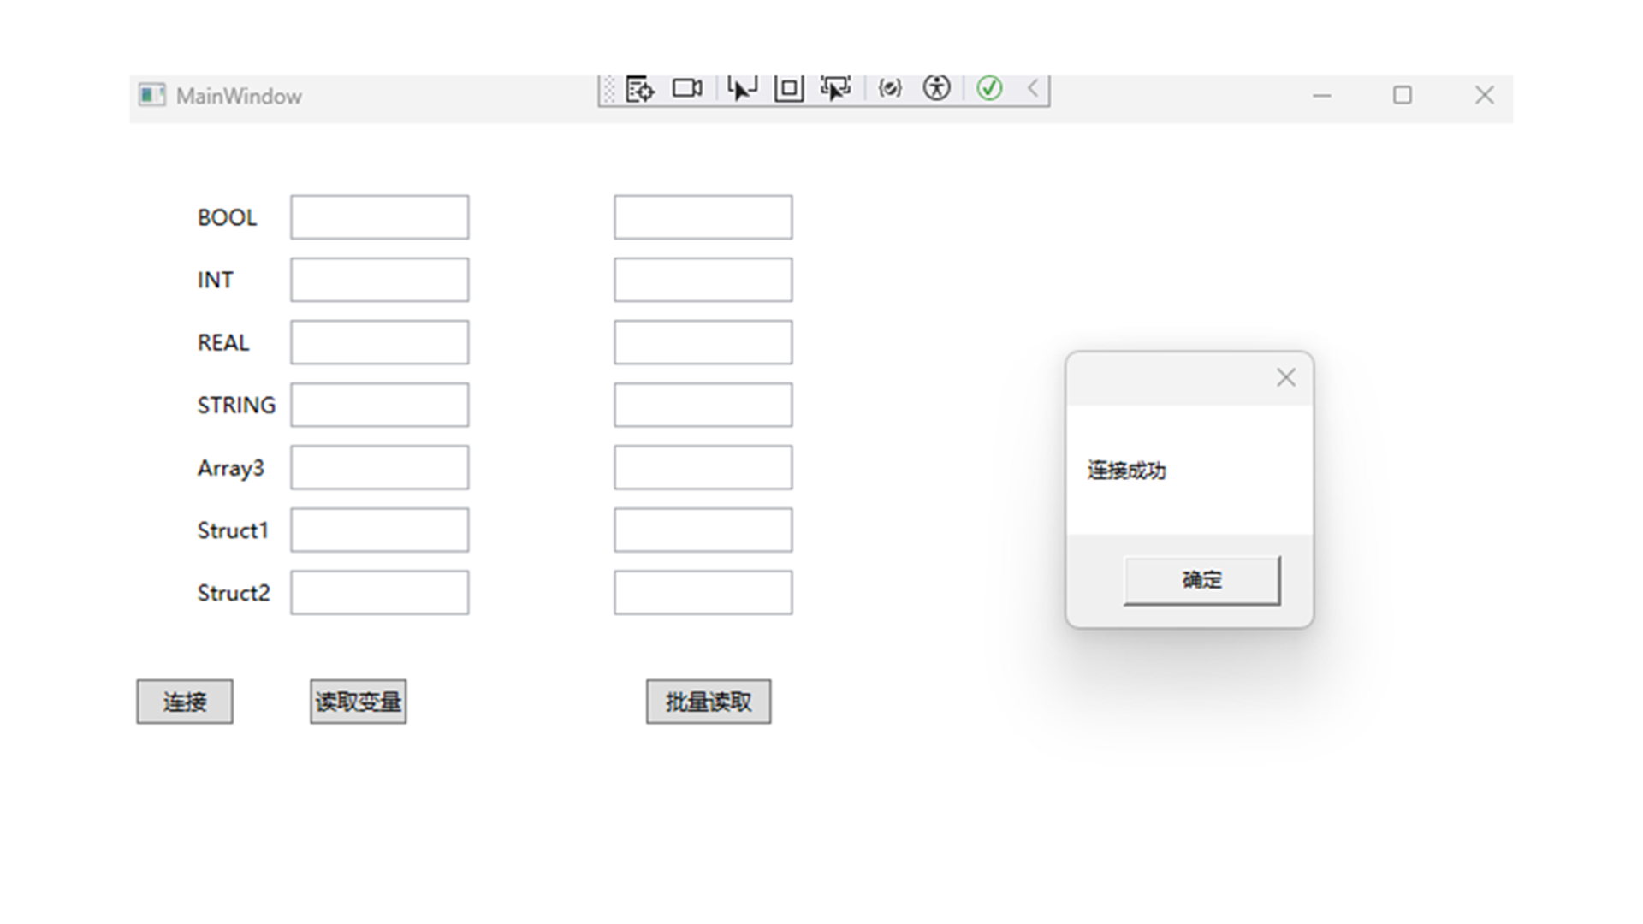The image size is (1643, 924).
Task: Activate the Select Element cursor tool
Action: coord(741,88)
